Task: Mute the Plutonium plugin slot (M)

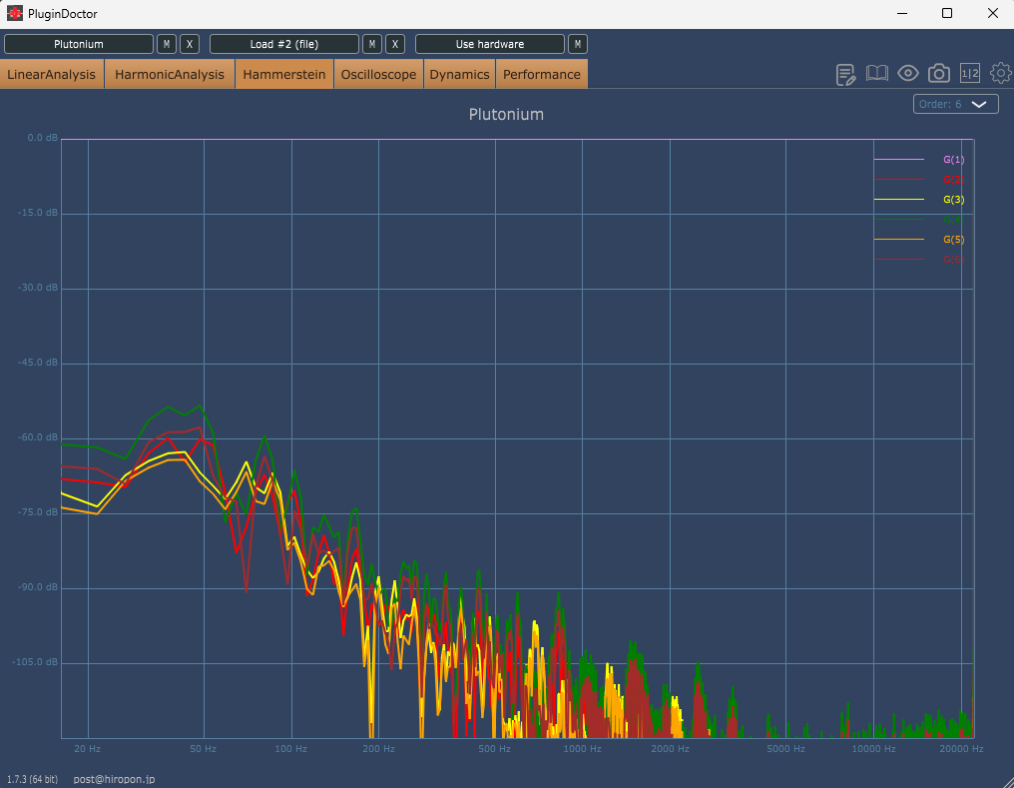Action: (x=167, y=44)
